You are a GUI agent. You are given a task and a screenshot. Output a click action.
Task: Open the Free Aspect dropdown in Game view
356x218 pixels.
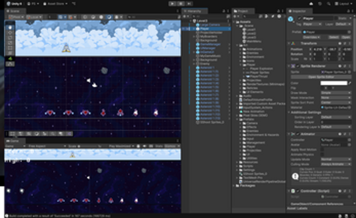(47, 146)
